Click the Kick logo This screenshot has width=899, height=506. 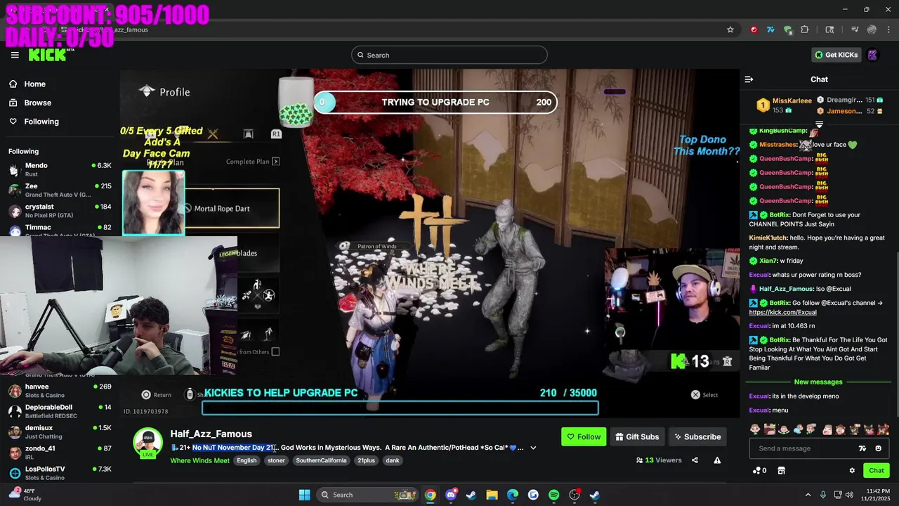pos(47,55)
